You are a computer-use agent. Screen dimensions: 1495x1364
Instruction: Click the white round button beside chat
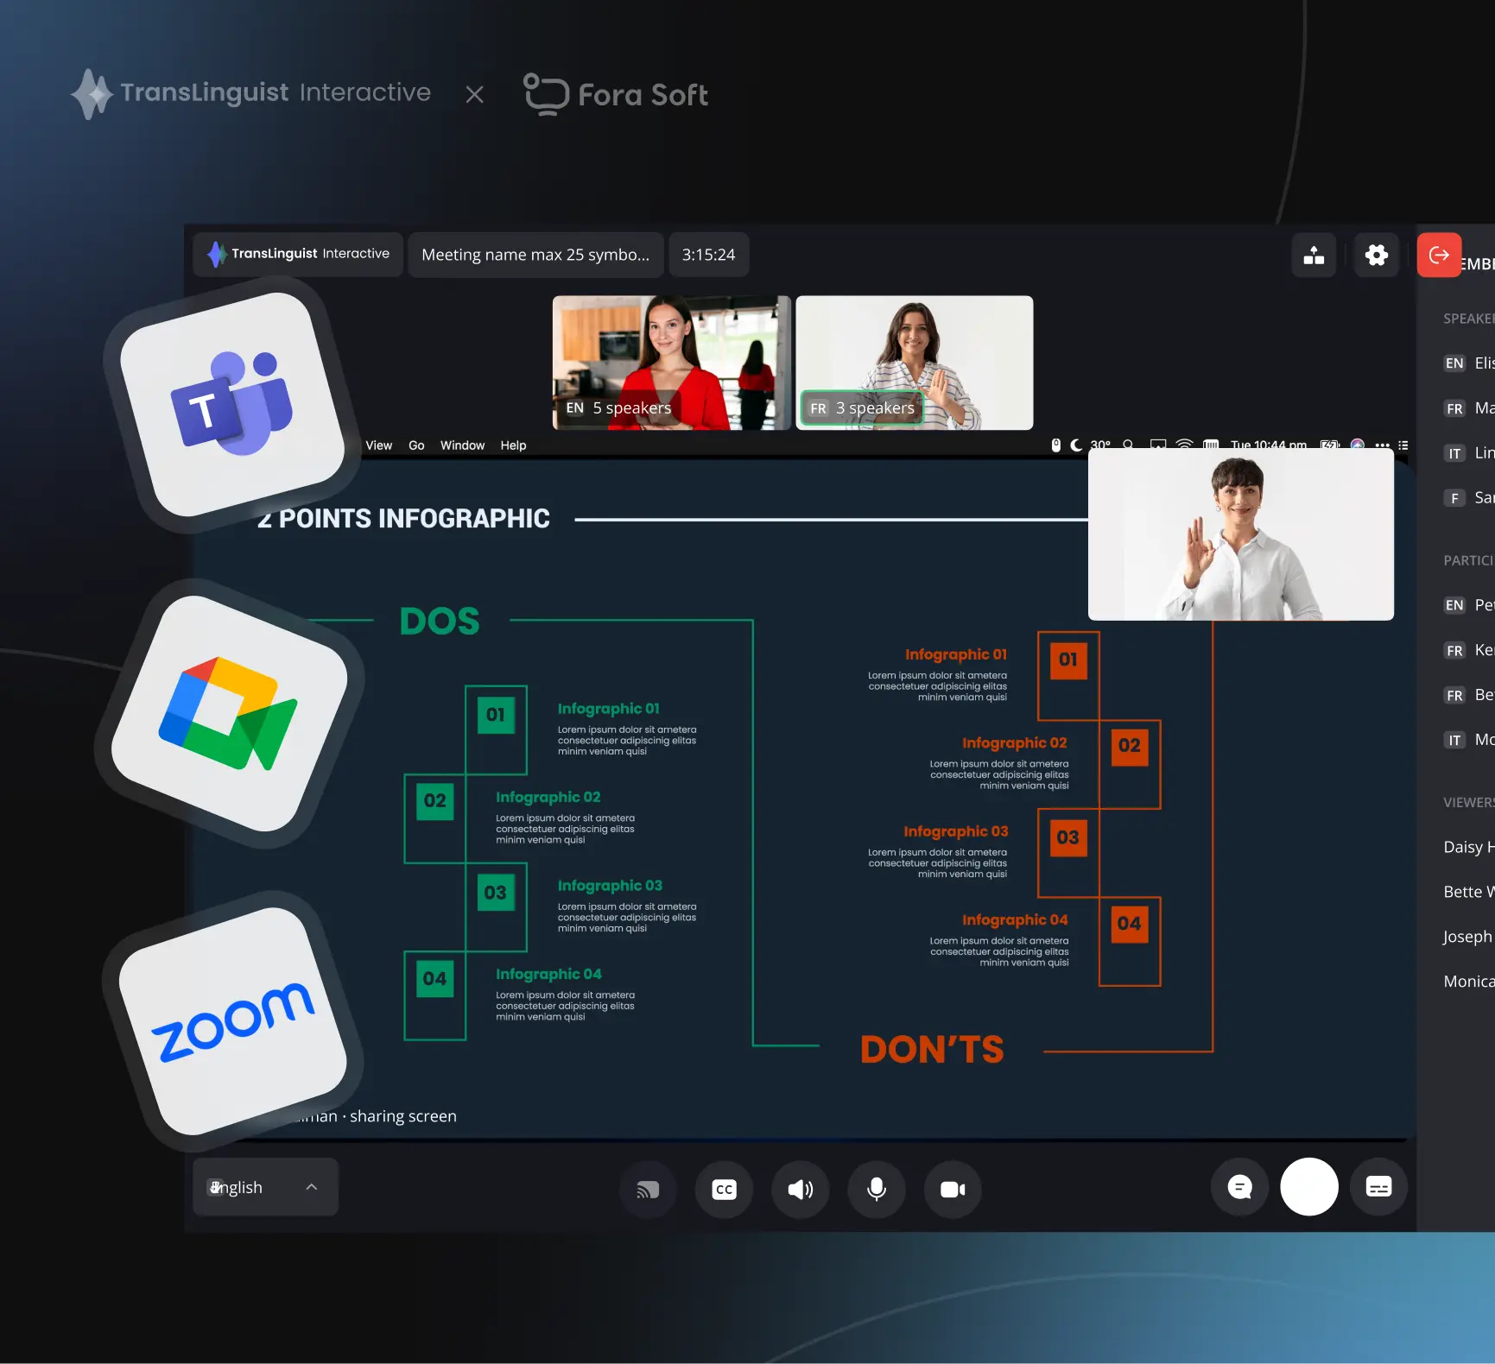[1309, 1187]
